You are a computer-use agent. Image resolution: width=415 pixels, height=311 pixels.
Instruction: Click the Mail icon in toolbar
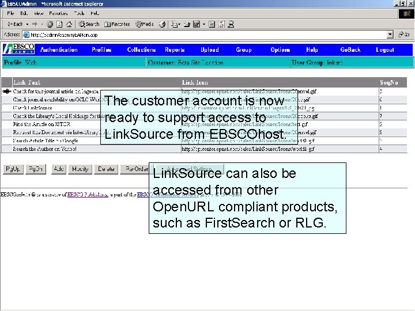point(175,24)
